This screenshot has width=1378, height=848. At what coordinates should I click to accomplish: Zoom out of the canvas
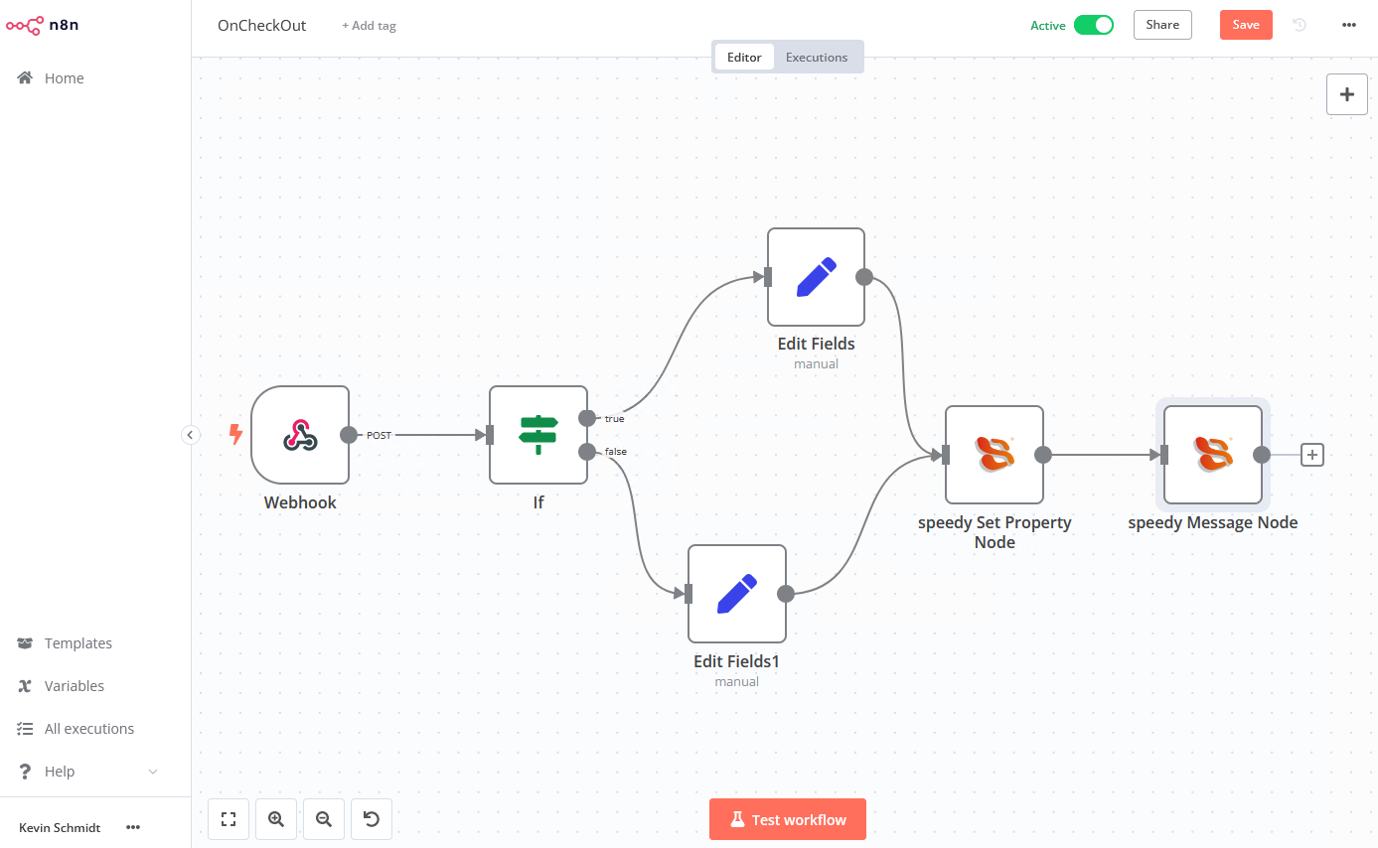pyautogui.click(x=324, y=819)
